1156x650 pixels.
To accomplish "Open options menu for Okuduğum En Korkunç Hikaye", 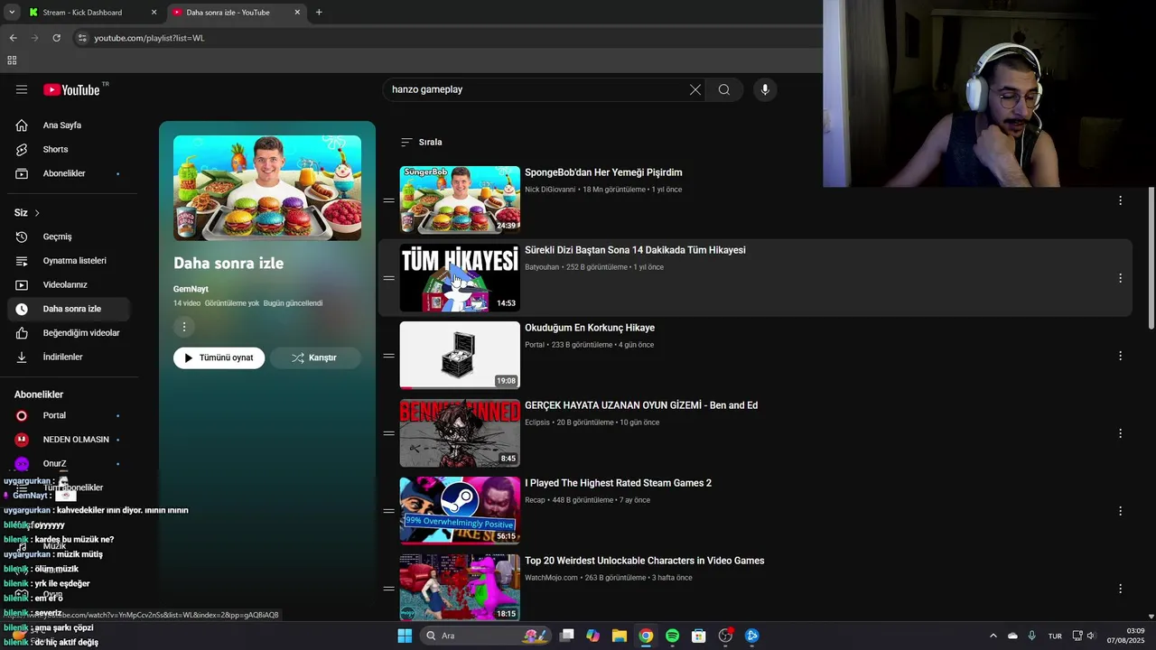I will click(x=1120, y=356).
